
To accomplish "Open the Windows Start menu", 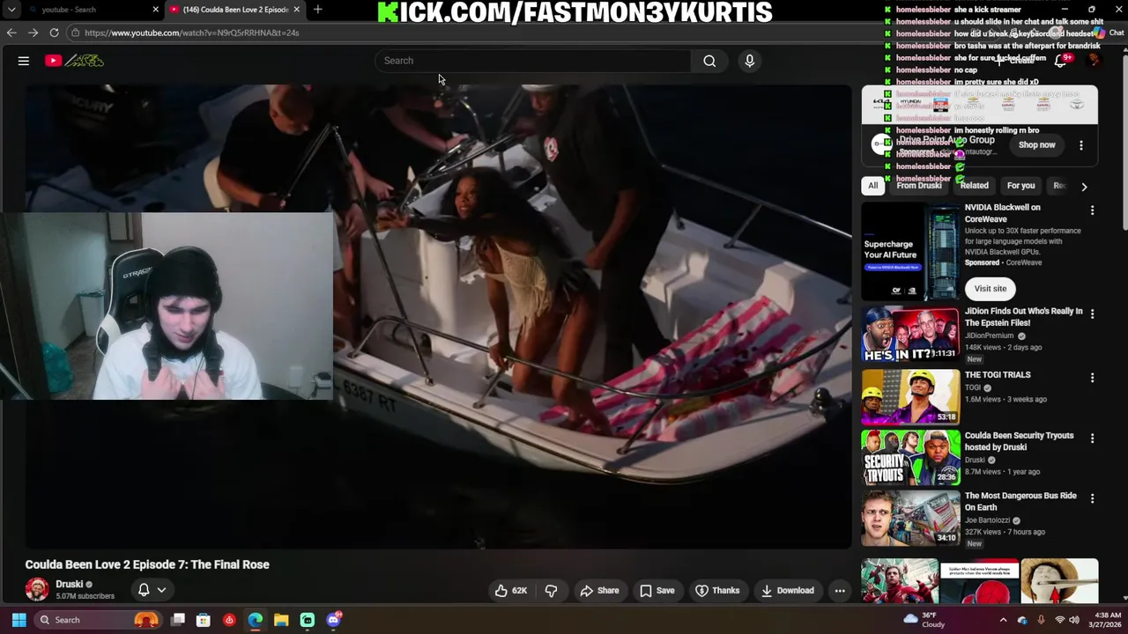I will coord(19,620).
